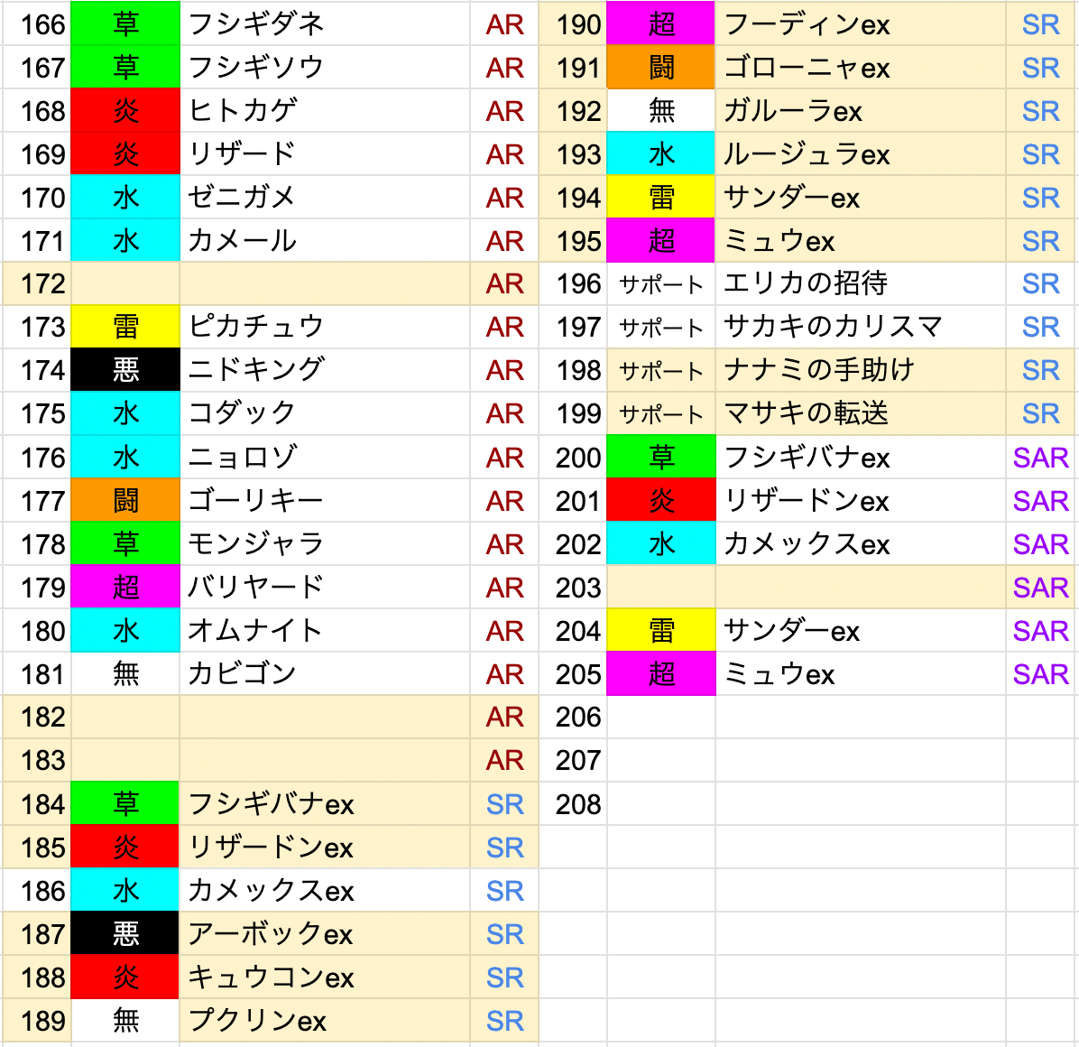
Task: Select the コダック cell
Action: point(325,413)
